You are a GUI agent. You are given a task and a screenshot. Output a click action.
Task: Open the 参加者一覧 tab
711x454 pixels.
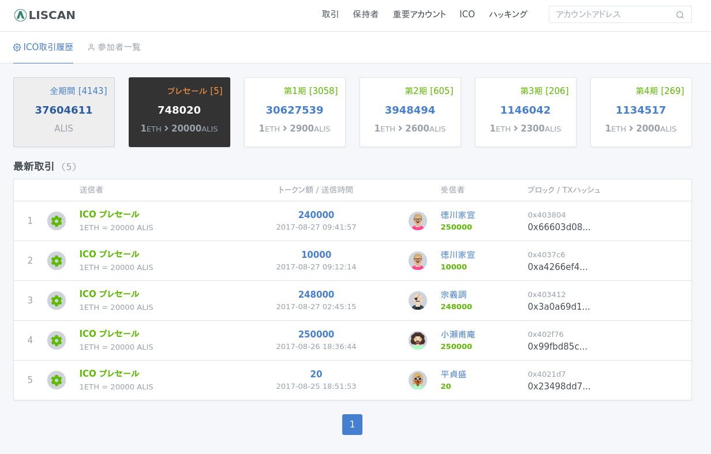click(x=114, y=47)
